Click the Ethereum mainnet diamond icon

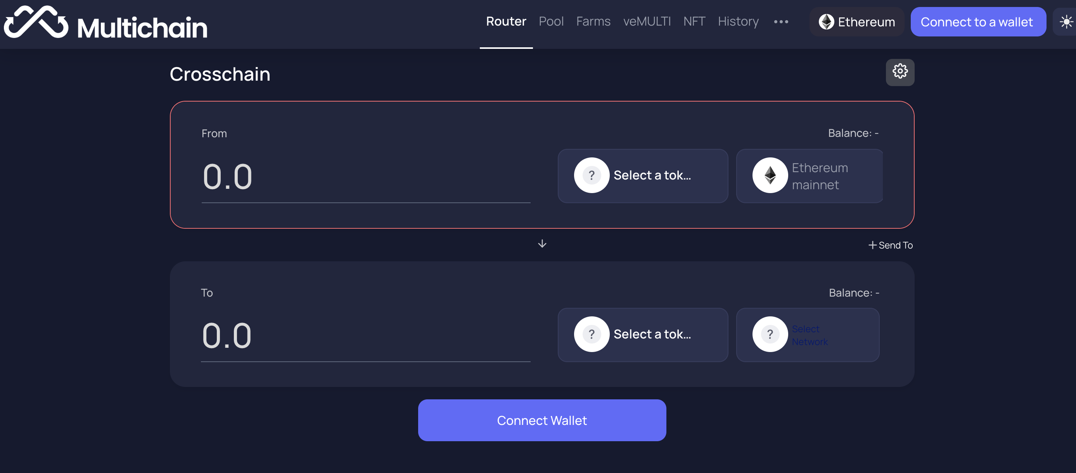pos(770,175)
